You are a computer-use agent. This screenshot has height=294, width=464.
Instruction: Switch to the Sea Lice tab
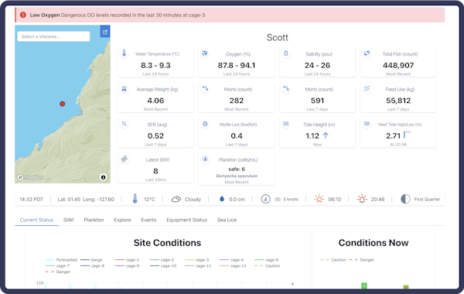point(227,220)
